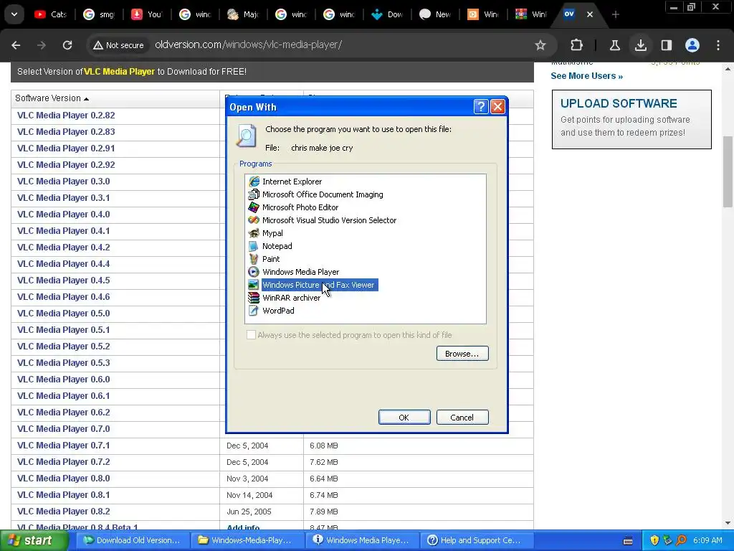Click the Browse... button
The height and width of the screenshot is (551, 734).
pyautogui.click(x=462, y=354)
